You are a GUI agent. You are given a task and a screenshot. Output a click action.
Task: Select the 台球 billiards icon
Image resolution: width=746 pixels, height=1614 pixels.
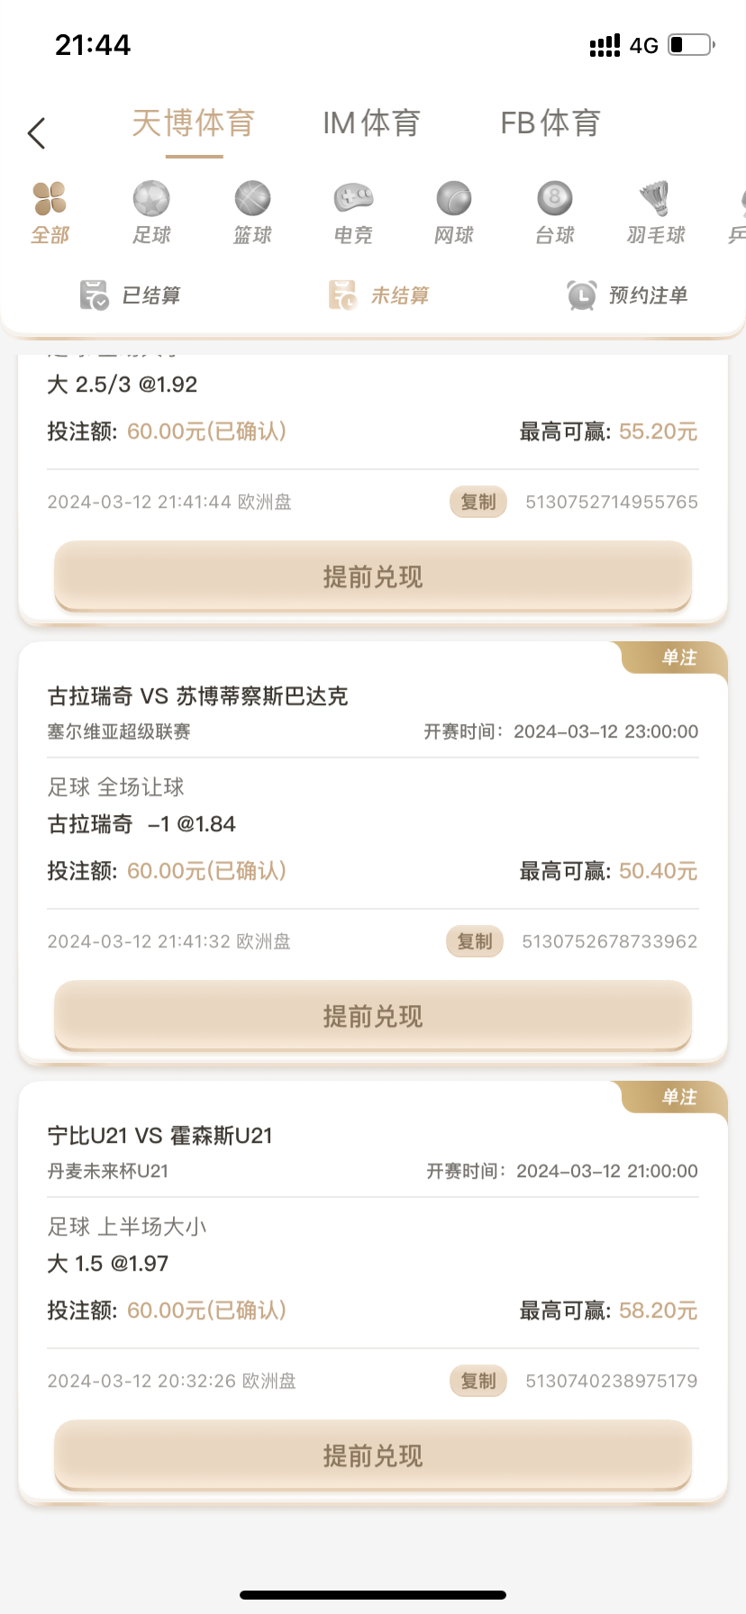[x=554, y=199]
